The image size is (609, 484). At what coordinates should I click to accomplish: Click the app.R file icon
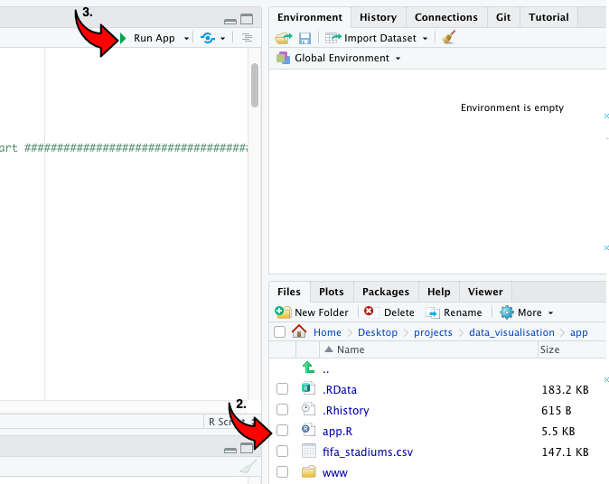[308, 430]
